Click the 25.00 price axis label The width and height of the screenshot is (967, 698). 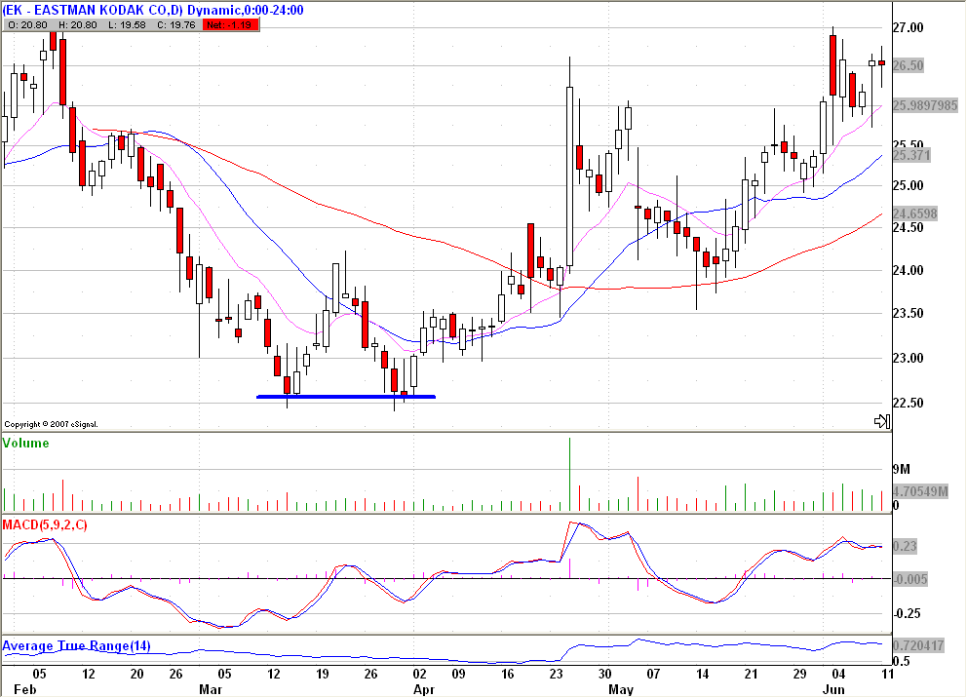click(908, 185)
